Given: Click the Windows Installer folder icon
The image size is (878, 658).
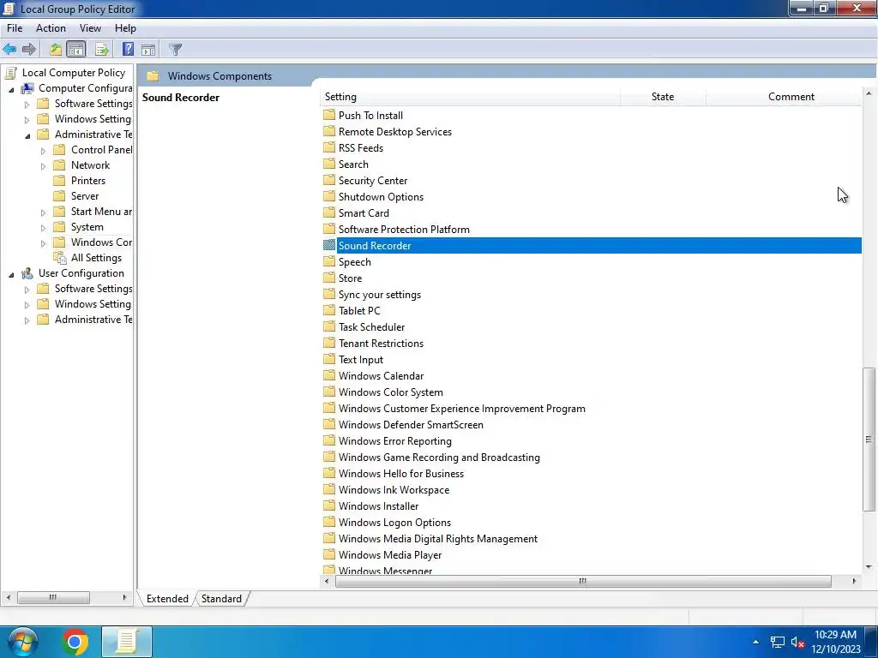Looking at the screenshot, I should pyautogui.click(x=329, y=505).
